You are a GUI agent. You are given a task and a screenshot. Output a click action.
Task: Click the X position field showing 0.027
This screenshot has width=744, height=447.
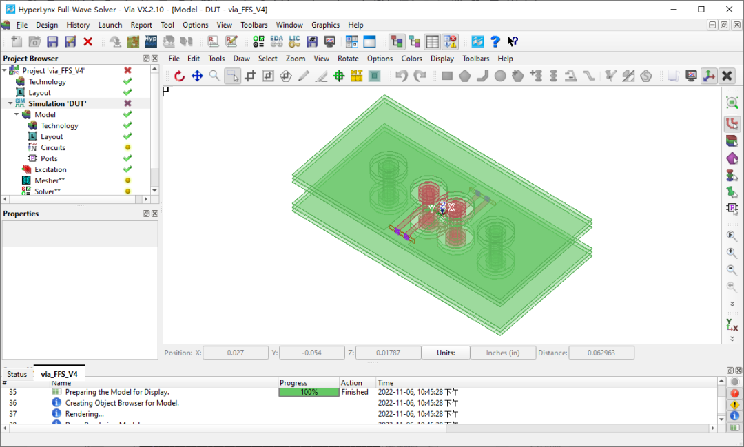(x=236, y=353)
